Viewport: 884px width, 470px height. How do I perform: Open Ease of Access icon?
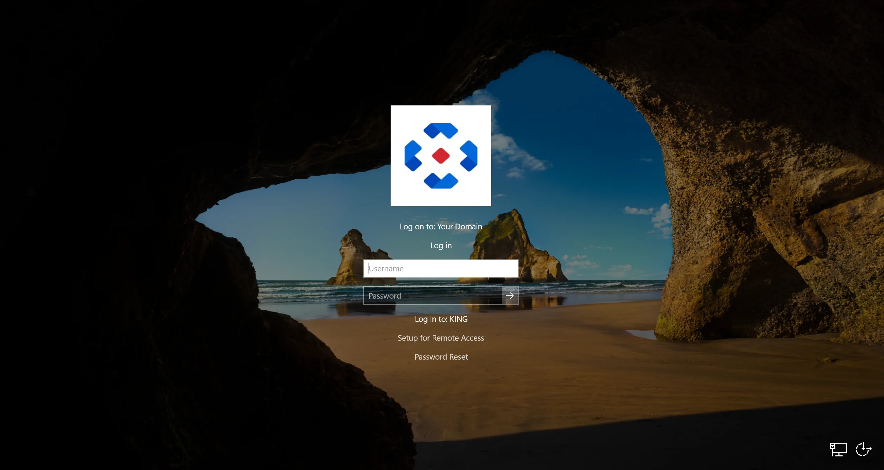pyautogui.click(x=863, y=449)
